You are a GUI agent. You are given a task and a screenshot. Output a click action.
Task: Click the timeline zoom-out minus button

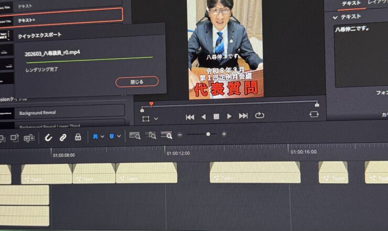(x=180, y=134)
